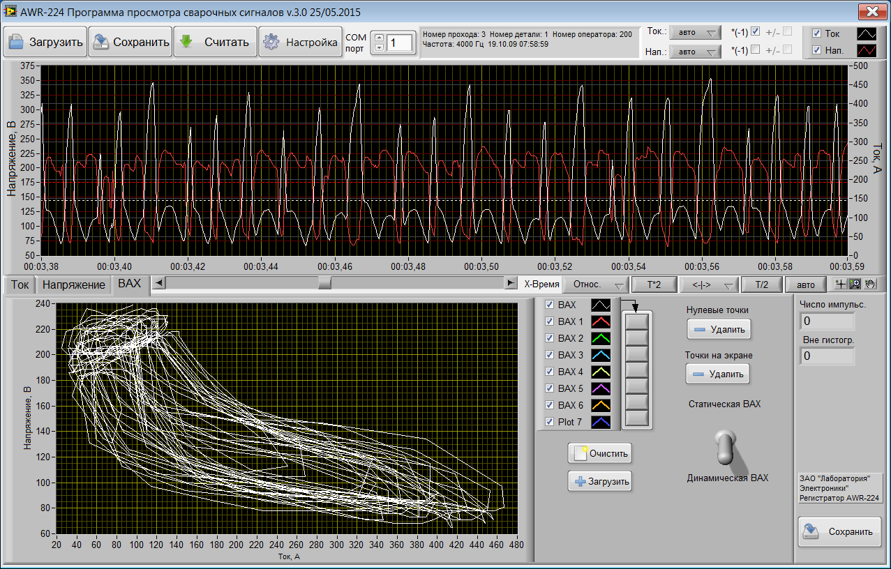Uncheck the Ток plot visibility checkbox

(x=816, y=33)
